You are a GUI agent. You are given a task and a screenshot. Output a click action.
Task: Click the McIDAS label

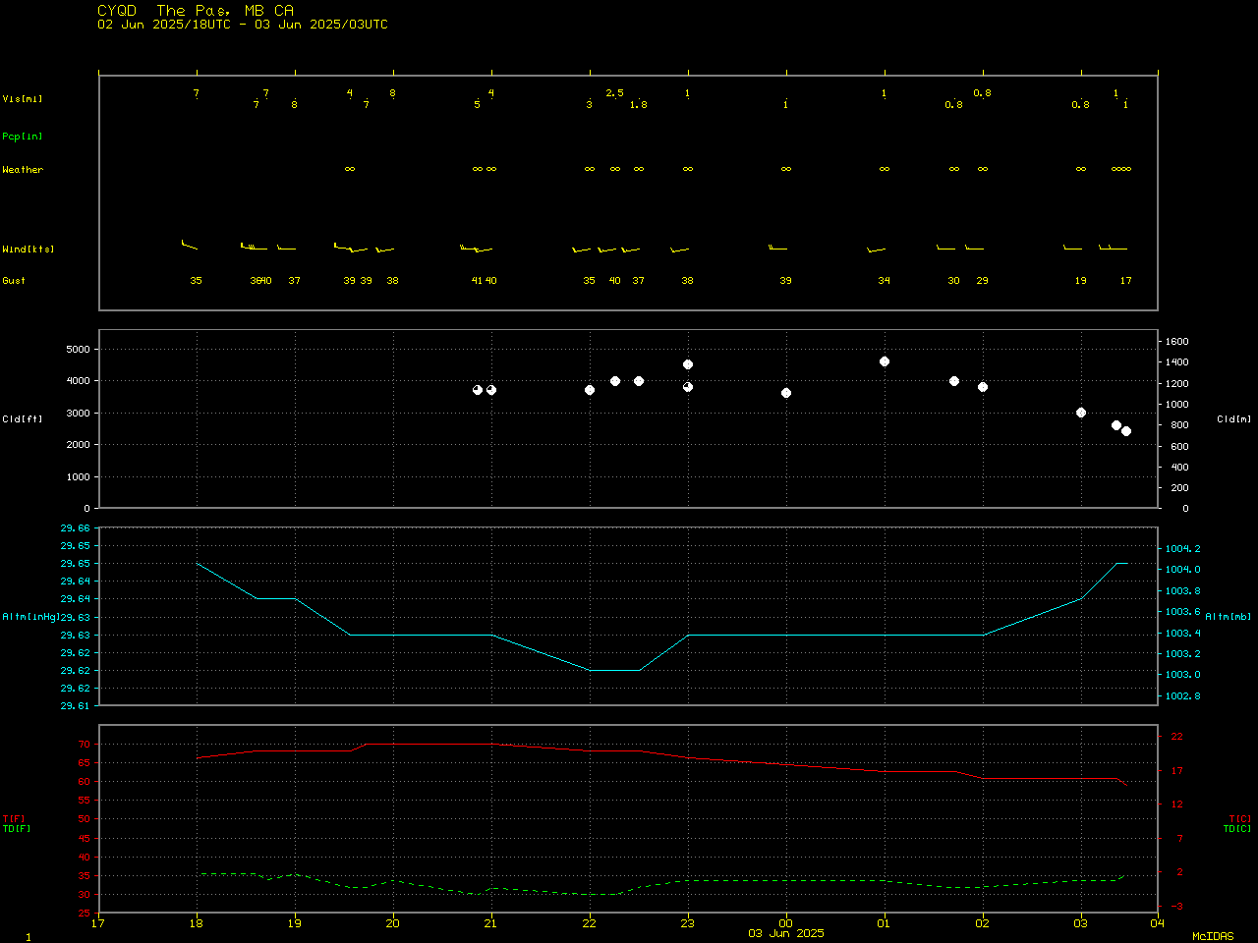tap(1213, 937)
